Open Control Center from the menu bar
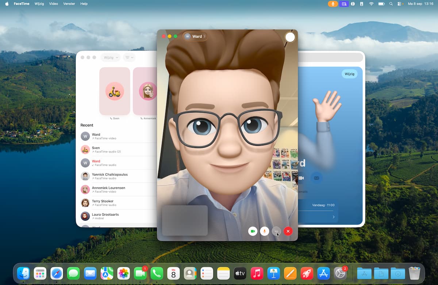438x285 pixels. 399,4
